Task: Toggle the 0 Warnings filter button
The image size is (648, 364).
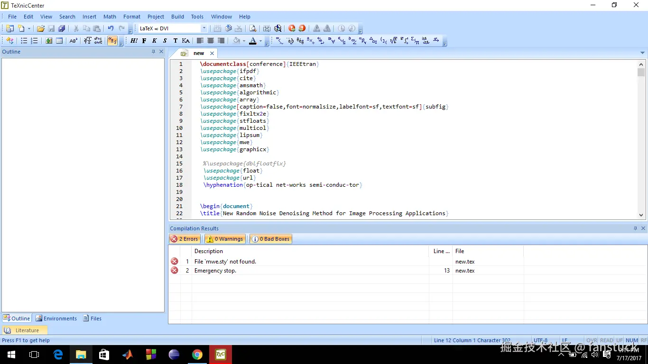Action: click(225, 239)
